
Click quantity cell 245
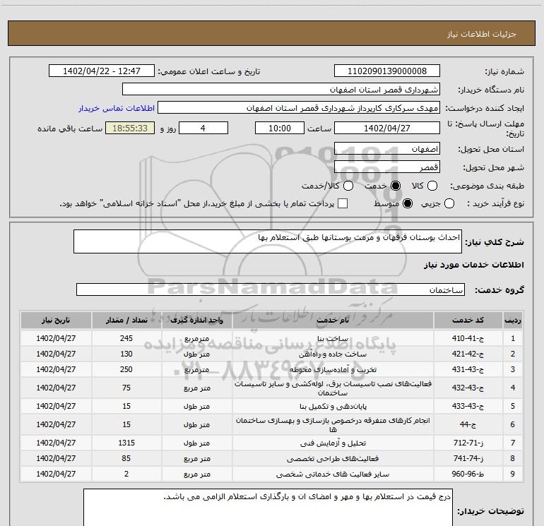126,338
